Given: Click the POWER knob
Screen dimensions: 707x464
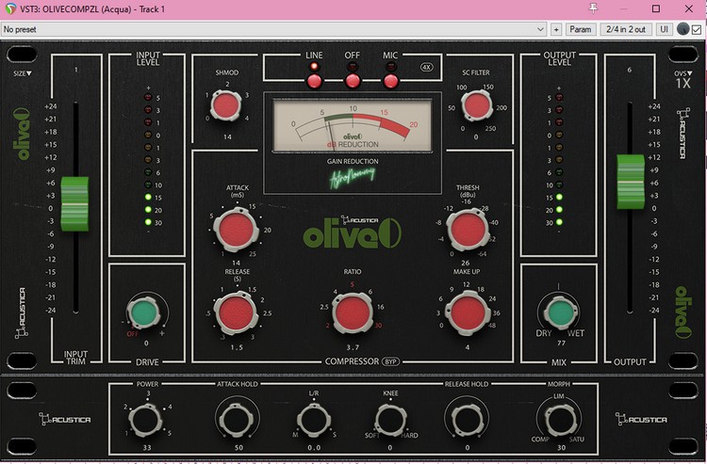Looking at the screenshot, I should (x=145, y=420).
